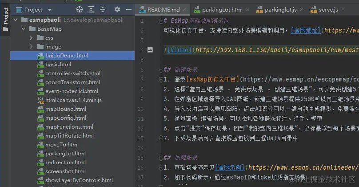The height and width of the screenshot is (187, 359).
Task: Switch to the serve.js tab
Action: pyautogui.click(x=328, y=10)
